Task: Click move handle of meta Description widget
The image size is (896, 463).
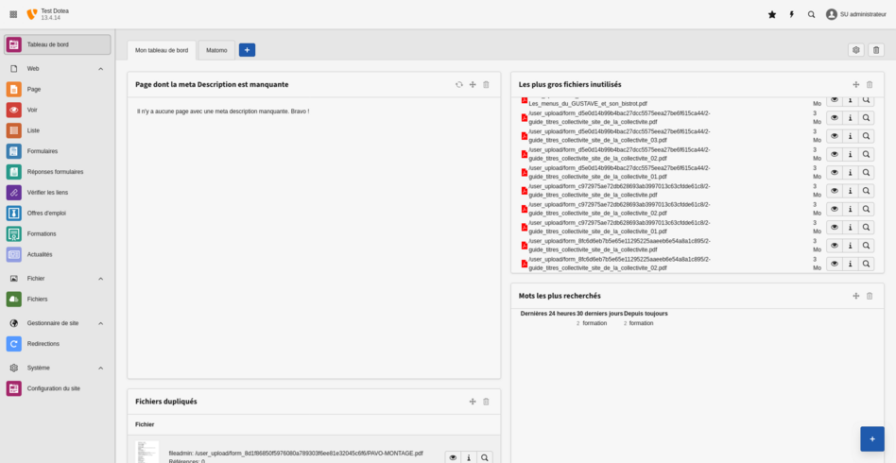Action: (x=473, y=85)
